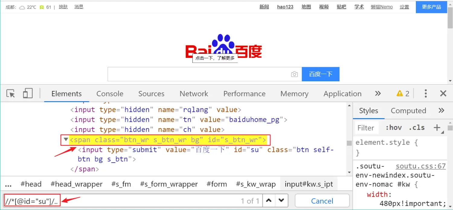Click the page vertical scrollbar thumb

pyautogui.click(x=450, y=18)
